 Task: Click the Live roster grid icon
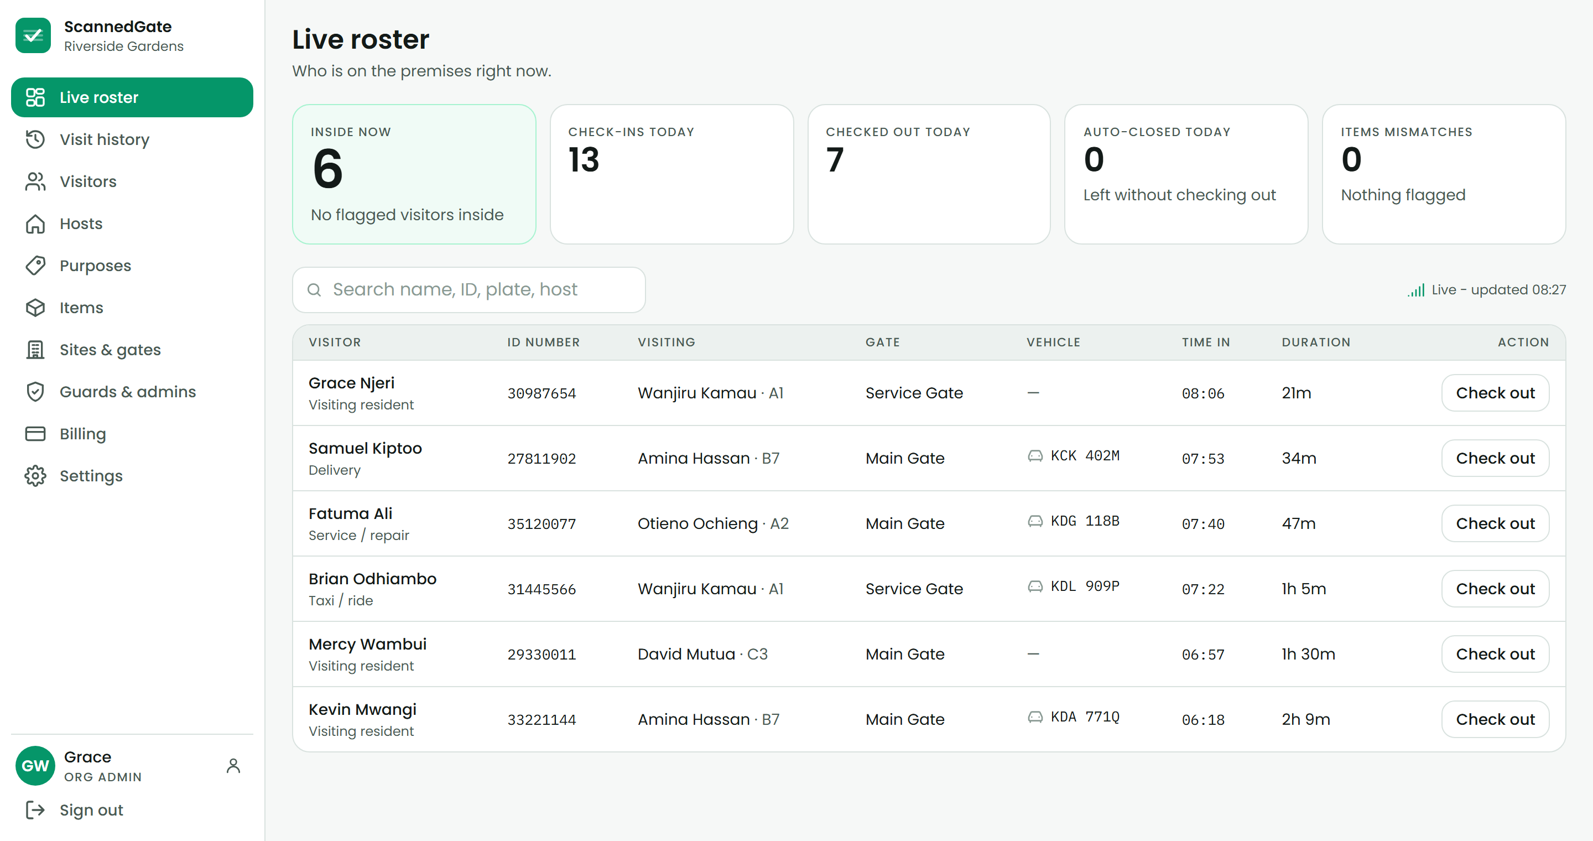pyautogui.click(x=35, y=97)
